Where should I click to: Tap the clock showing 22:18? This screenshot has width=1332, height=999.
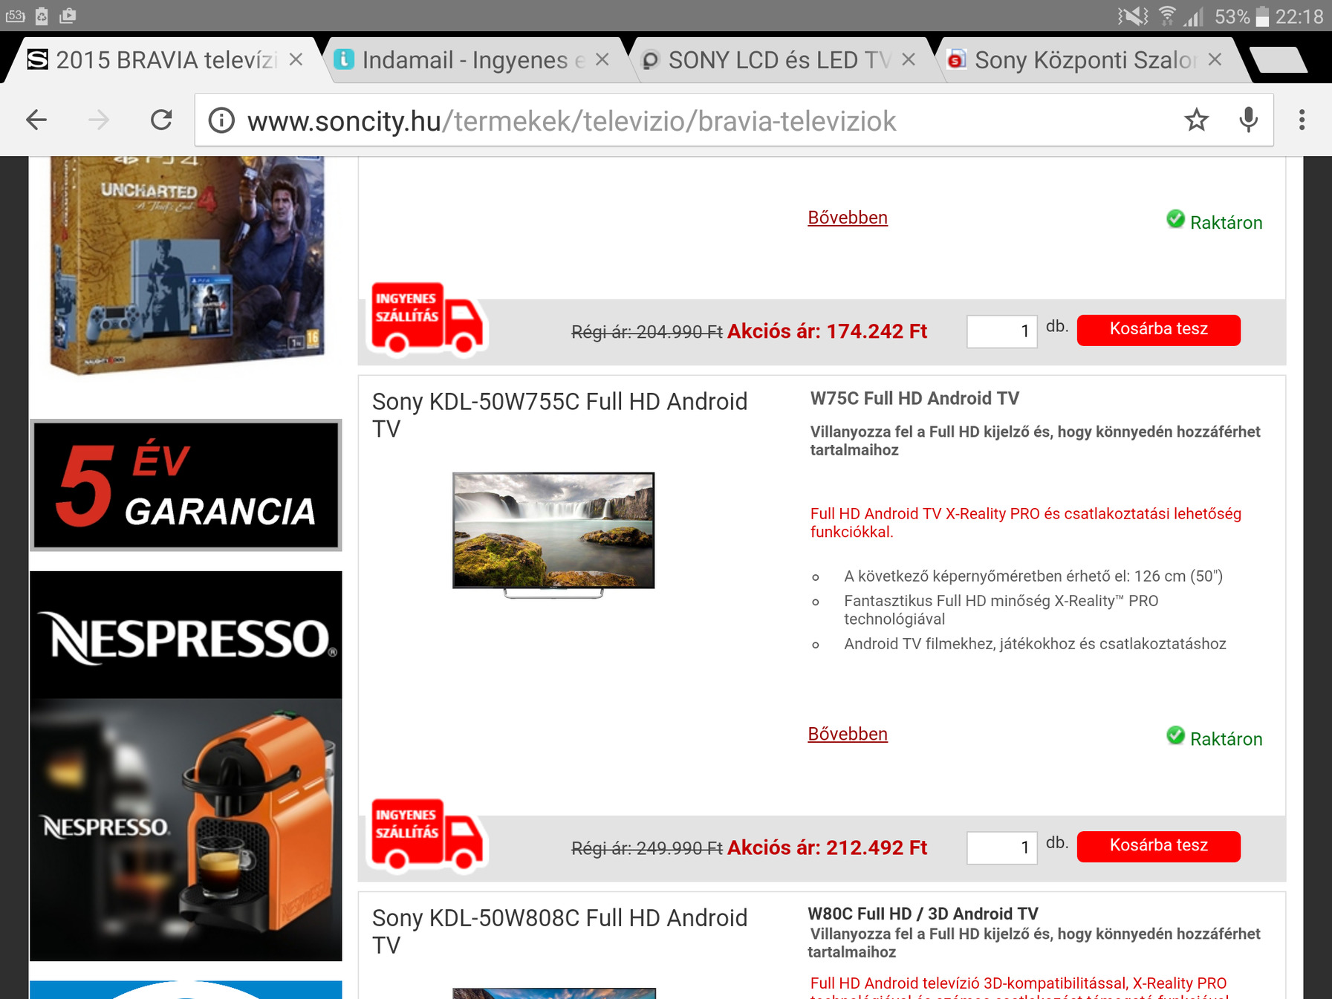[1299, 16]
